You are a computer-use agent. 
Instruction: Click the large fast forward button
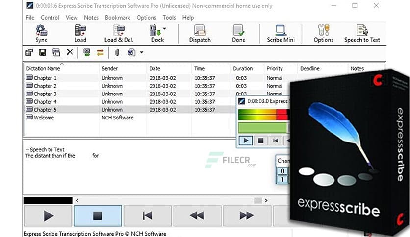point(247,215)
